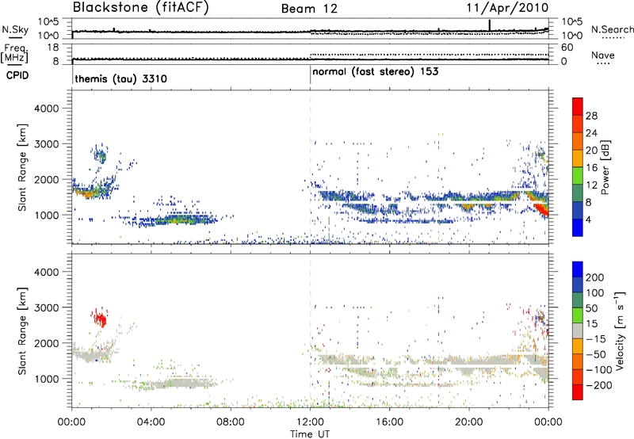The image size is (634, 439).
Task: Click the blue top segment of the Velocity colorbar
Action: 578,269
